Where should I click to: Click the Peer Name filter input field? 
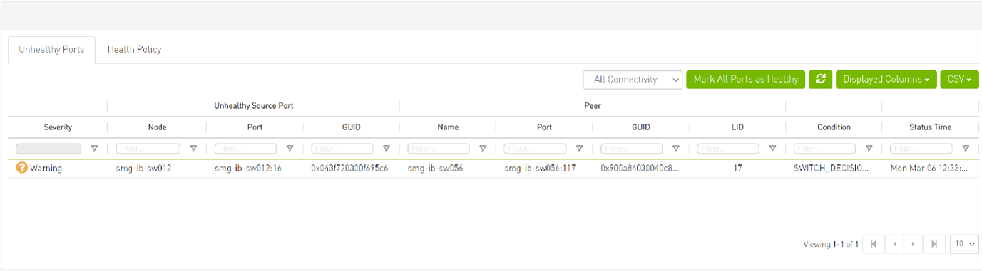tap(439, 149)
